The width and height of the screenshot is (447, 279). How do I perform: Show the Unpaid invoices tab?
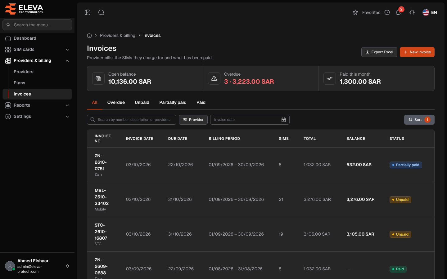coord(142,102)
